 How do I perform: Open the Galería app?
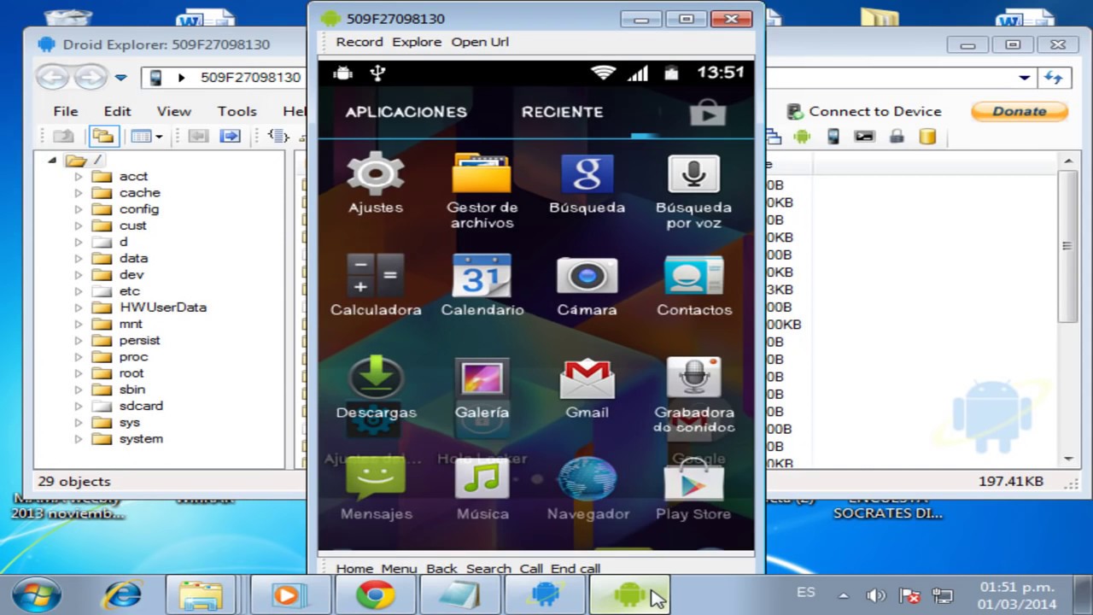482,388
